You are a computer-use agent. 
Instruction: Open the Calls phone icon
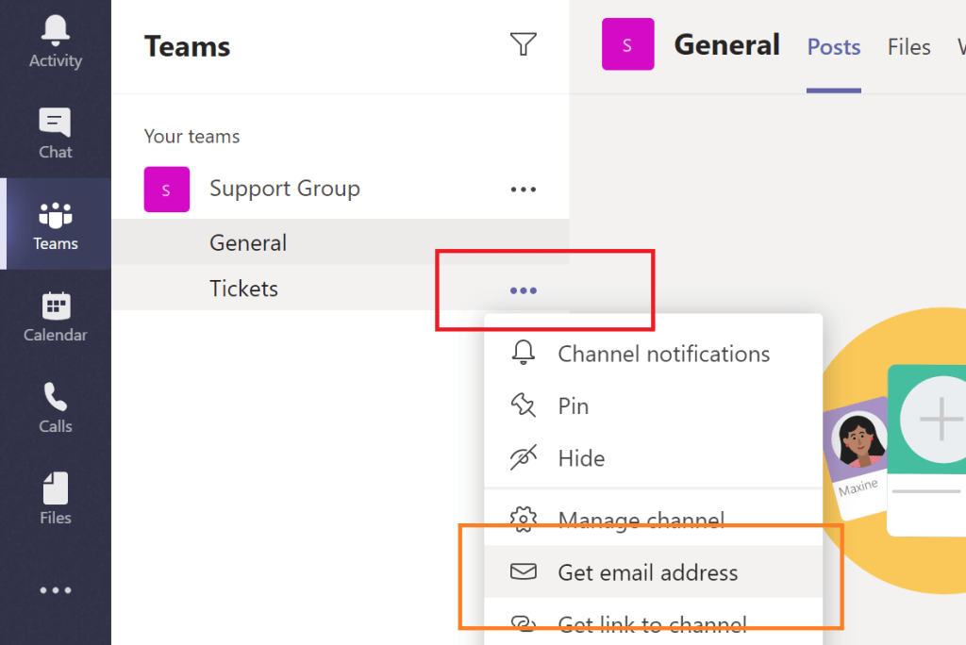(x=55, y=407)
